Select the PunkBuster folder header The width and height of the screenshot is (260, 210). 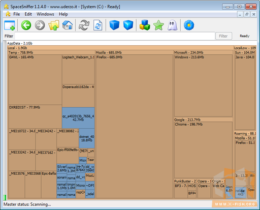[x=185, y=181]
